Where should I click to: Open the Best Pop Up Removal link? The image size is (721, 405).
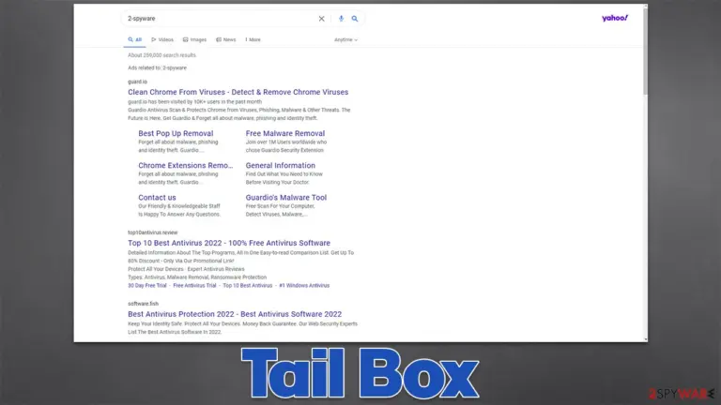176,134
